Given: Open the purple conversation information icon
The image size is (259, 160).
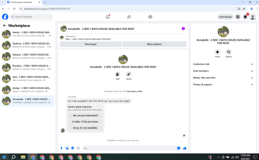Looking at the screenshot, I should coord(183,29).
